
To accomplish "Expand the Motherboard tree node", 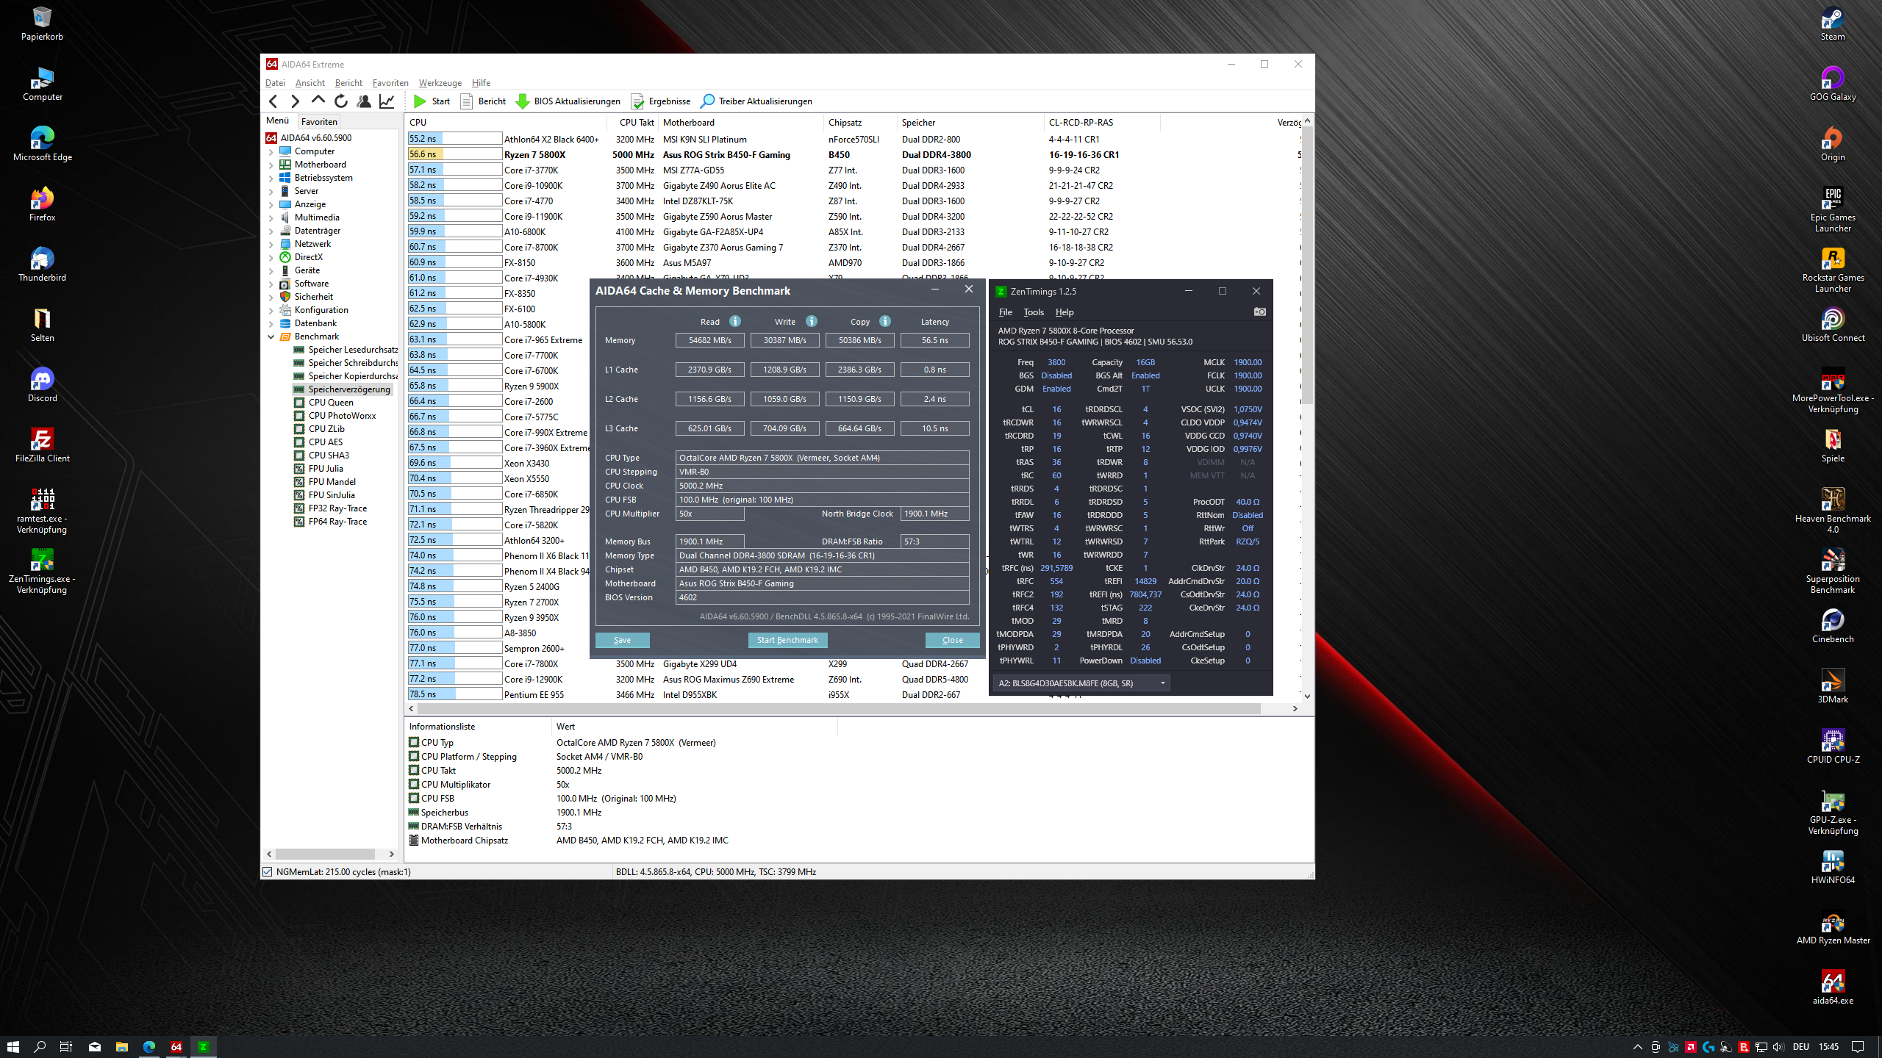I will (x=271, y=165).
